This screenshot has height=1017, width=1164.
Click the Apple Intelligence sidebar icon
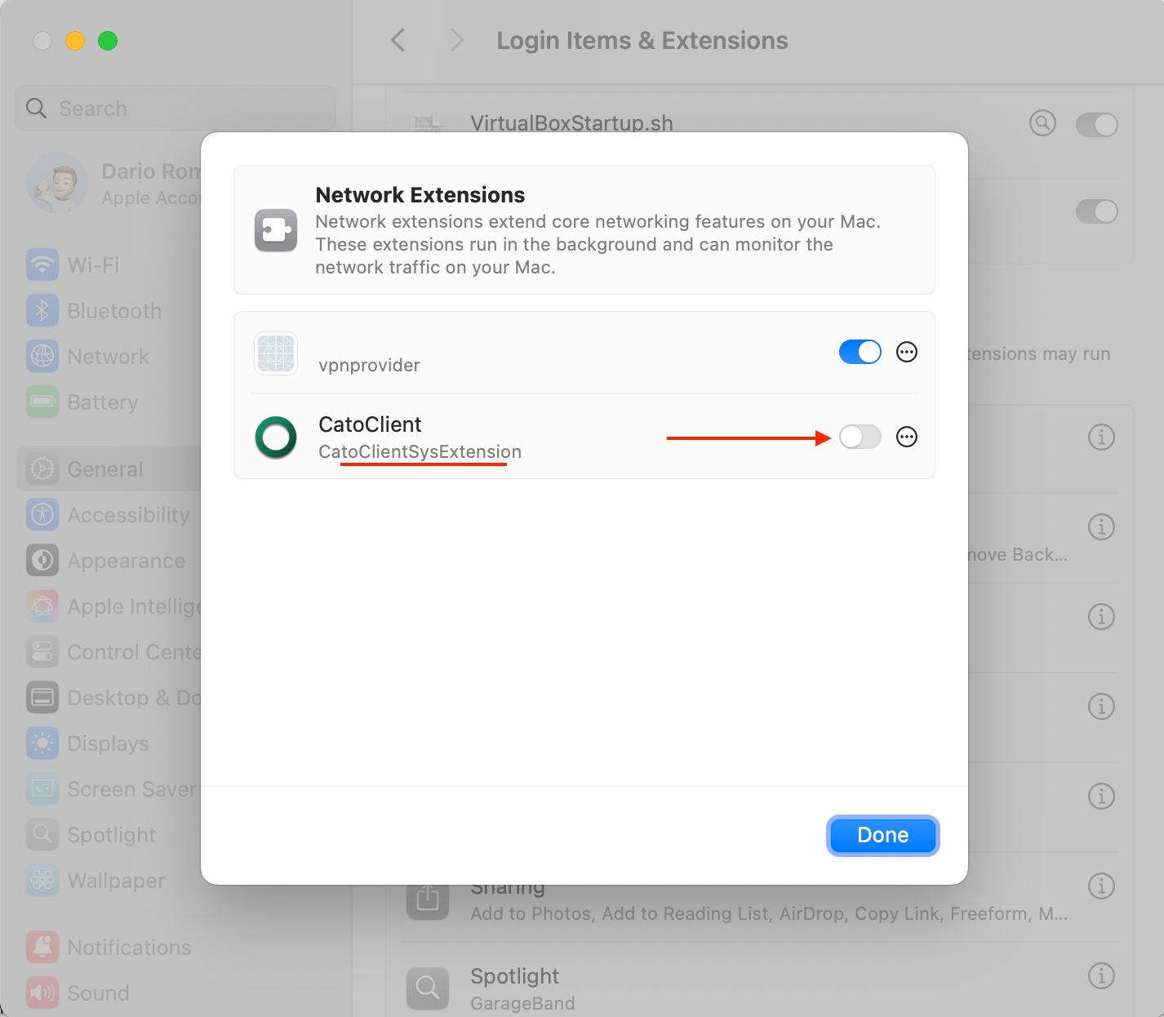click(x=42, y=606)
